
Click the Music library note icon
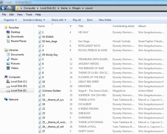(x=8, y=59)
